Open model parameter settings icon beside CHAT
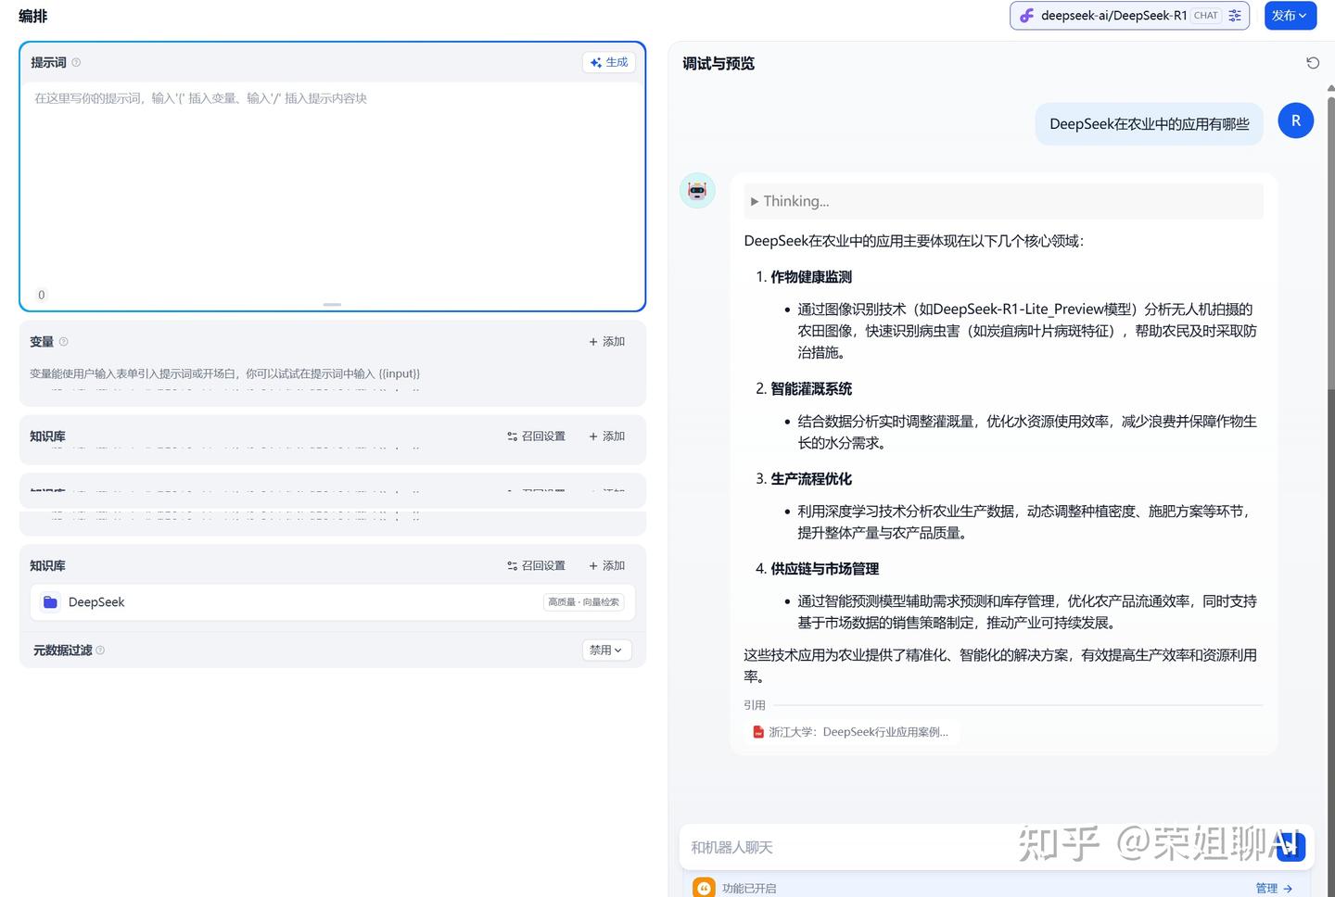1335x897 pixels. (x=1235, y=16)
